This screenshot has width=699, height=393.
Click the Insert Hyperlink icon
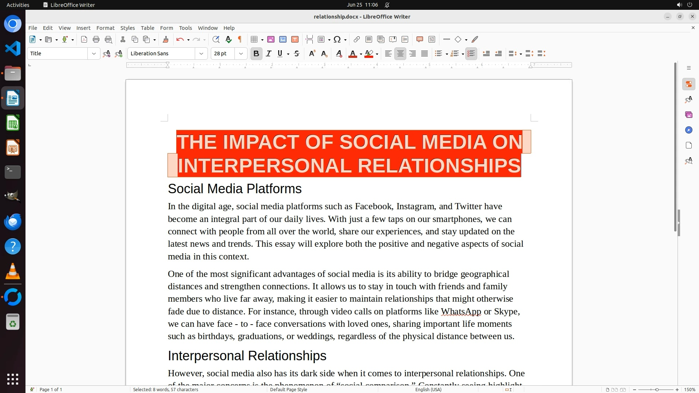coord(357,39)
